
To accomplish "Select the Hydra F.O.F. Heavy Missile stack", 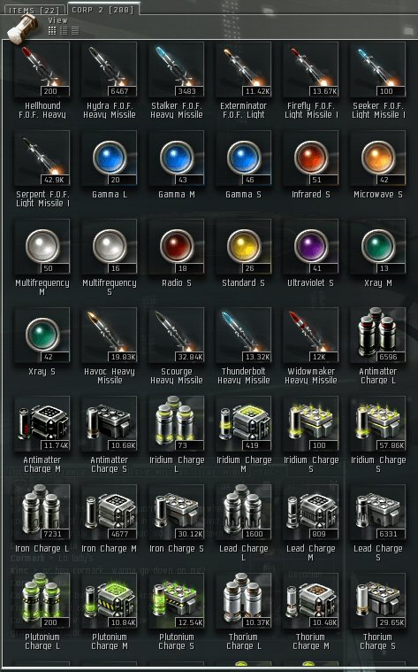I will click(x=110, y=69).
